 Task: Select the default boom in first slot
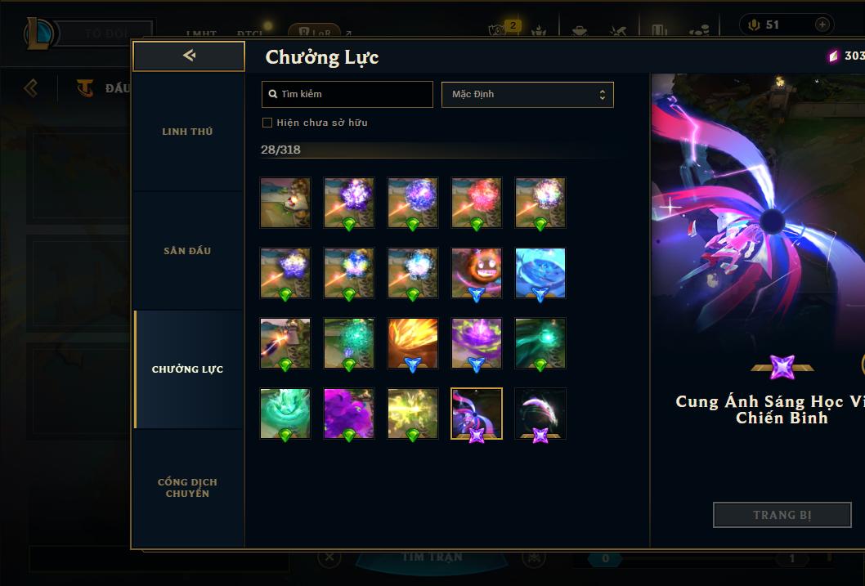pyautogui.click(x=285, y=203)
